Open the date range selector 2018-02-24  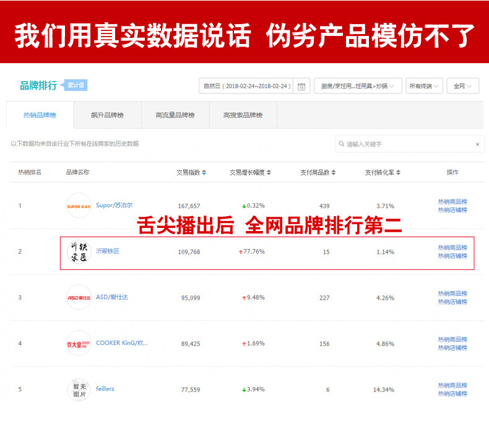tap(247, 86)
